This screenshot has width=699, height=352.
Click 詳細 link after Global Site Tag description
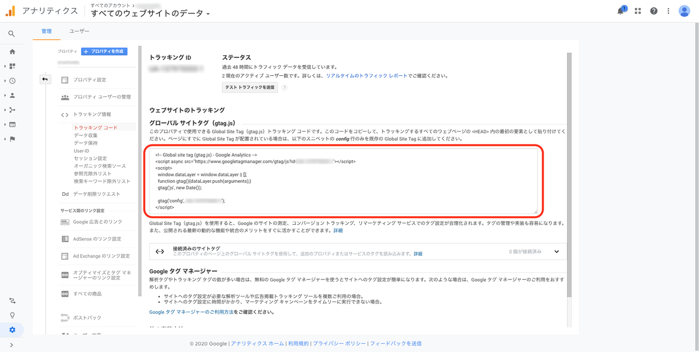(x=338, y=231)
